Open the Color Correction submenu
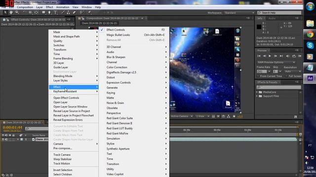The image size is (316, 177). click(134, 67)
